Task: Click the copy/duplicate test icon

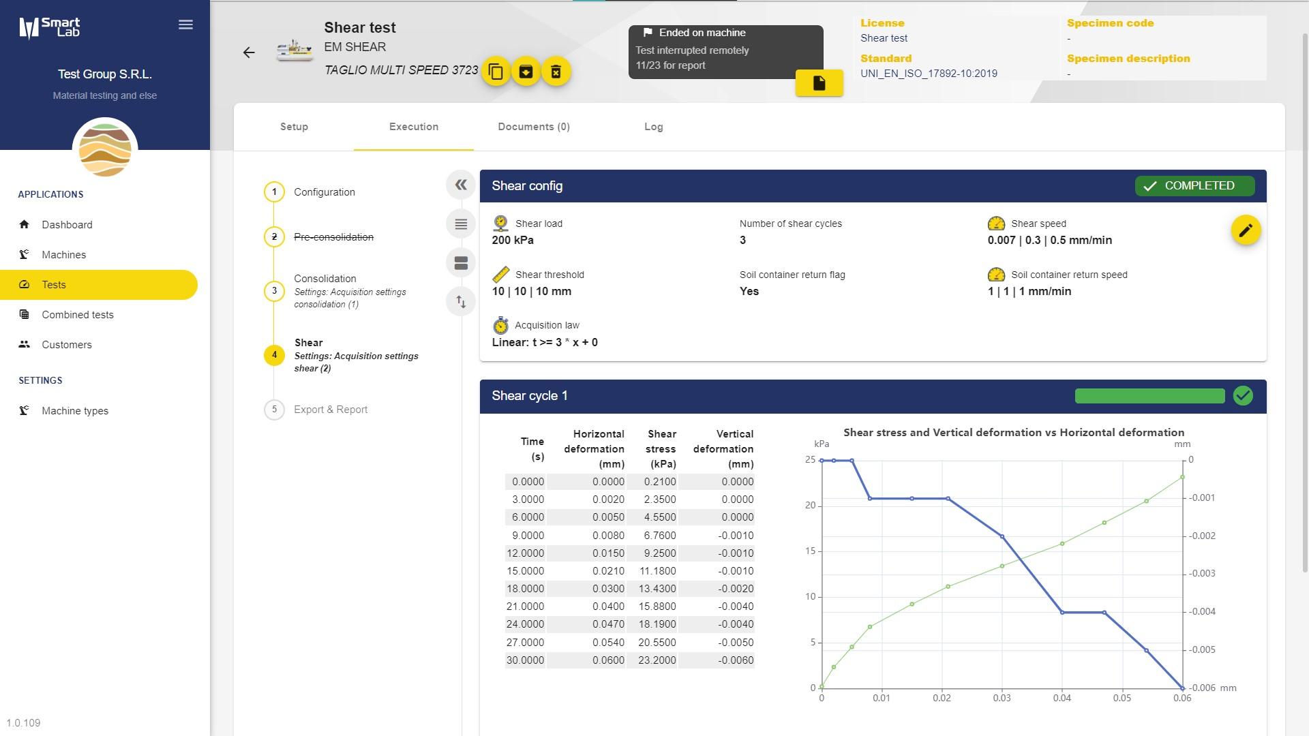Action: coord(496,72)
